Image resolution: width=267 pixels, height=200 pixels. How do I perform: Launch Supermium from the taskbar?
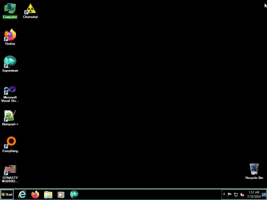tap(74, 194)
